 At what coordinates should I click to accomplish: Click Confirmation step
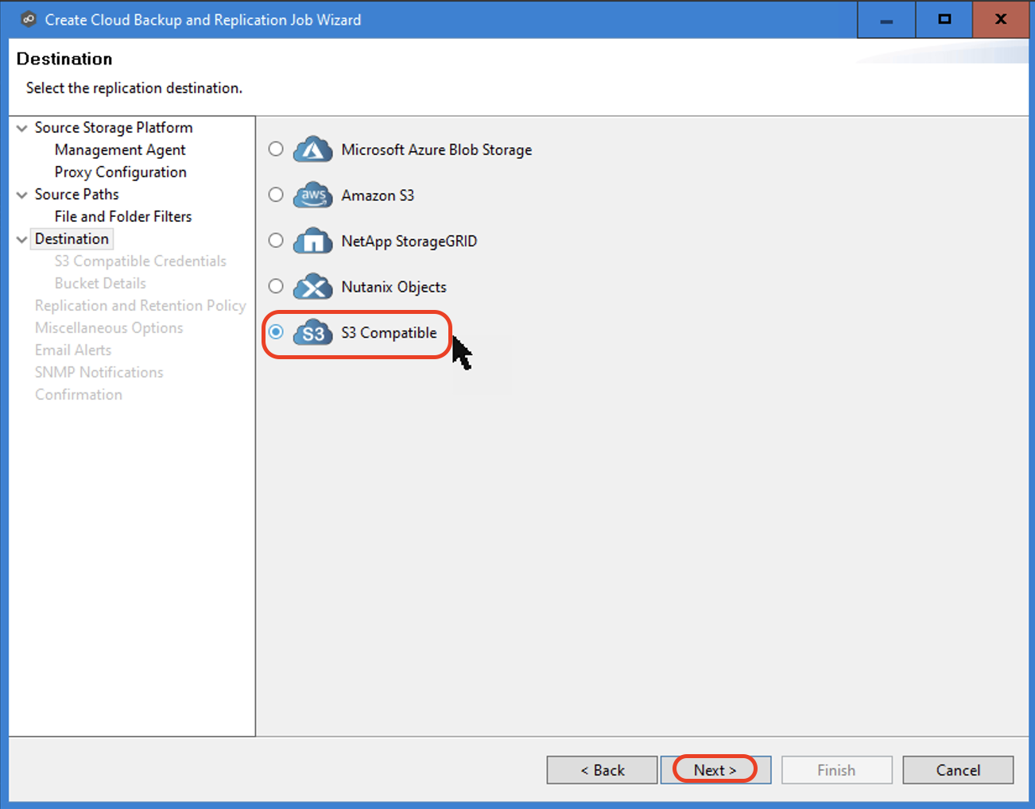coord(79,394)
